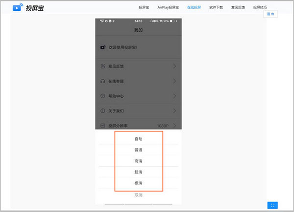Expand the 关于我们 row chevron

pyautogui.click(x=174, y=111)
